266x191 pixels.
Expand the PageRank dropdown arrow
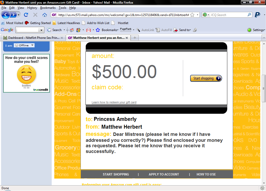coord(134,30)
